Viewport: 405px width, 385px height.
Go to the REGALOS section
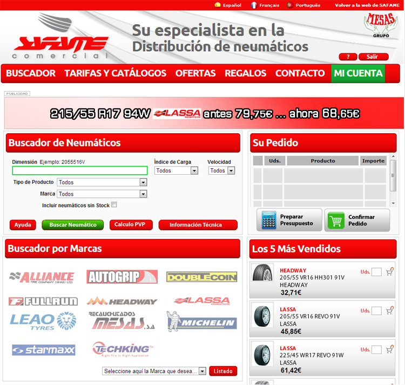point(245,73)
